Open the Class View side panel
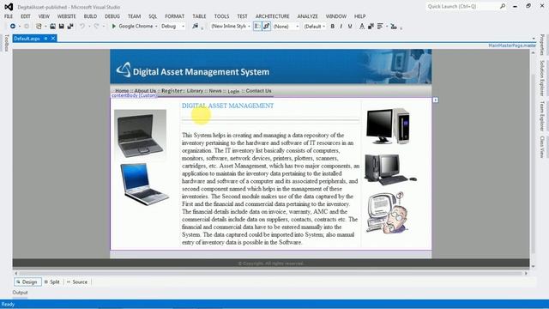Screen dimensions: 549x309 [542, 147]
